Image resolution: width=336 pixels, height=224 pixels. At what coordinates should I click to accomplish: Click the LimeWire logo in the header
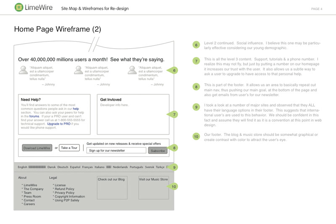click(x=30, y=8)
